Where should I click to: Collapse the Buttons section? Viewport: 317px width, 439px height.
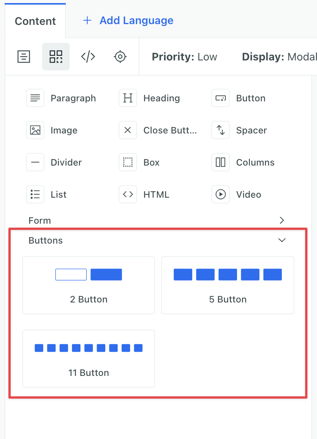(282, 240)
